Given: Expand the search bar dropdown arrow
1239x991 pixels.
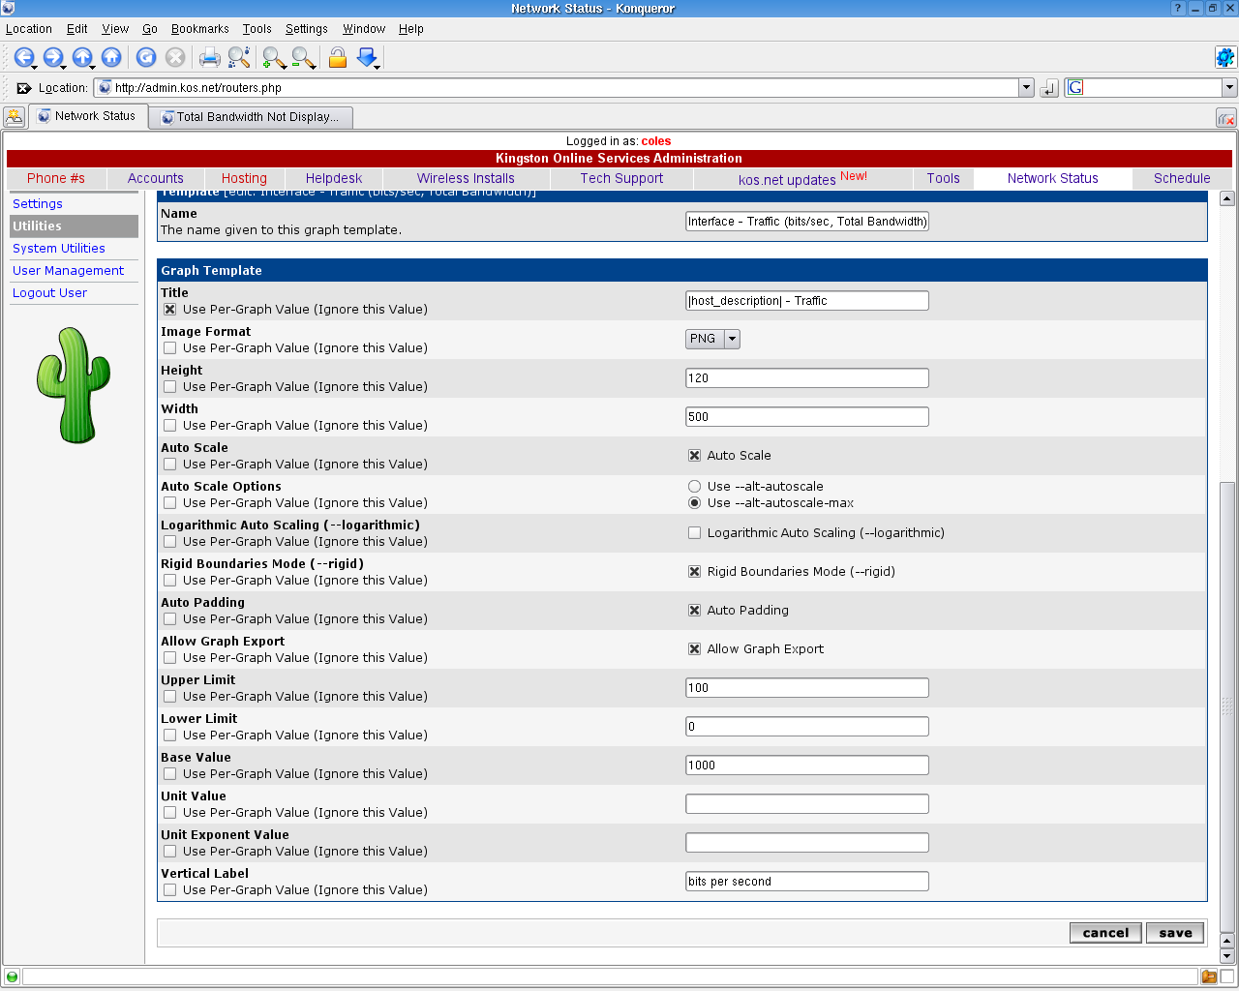Looking at the screenshot, I should click(x=1229, y=88).
